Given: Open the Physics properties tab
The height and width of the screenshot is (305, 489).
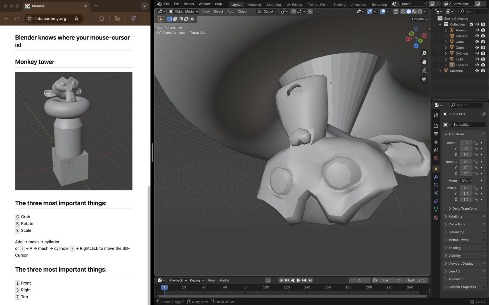Looking at the screenshot, I should pos(436,193).
